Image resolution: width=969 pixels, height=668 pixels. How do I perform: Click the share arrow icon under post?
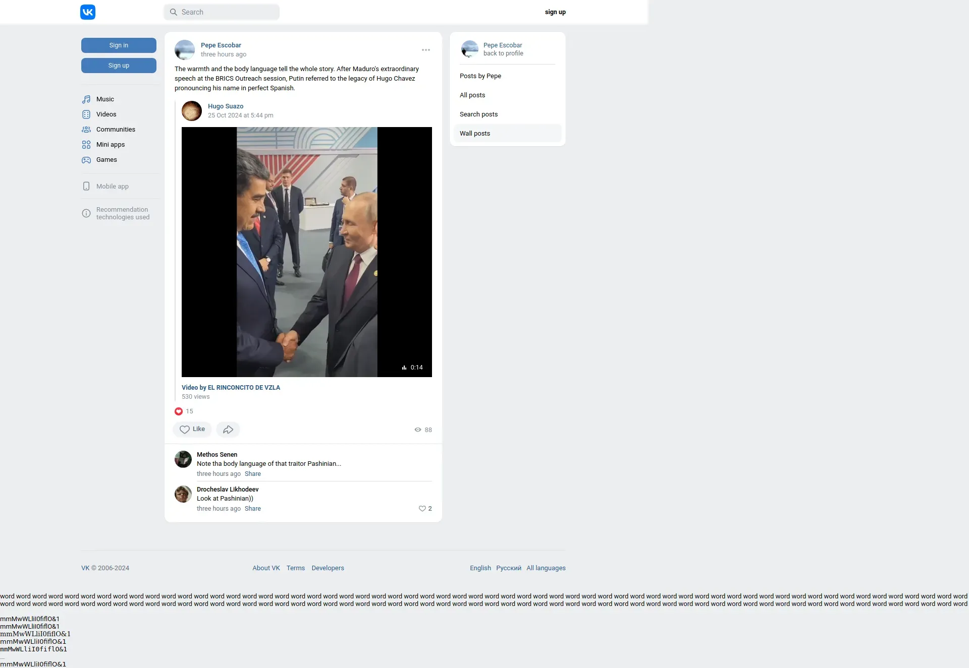[228, 430]
